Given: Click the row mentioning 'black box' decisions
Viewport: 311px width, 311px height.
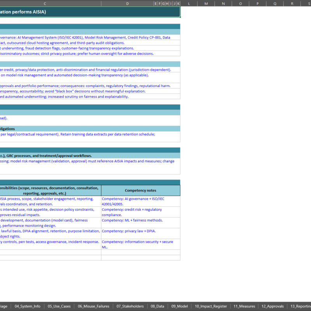Looking at the screenshot, I should point(90,91).
